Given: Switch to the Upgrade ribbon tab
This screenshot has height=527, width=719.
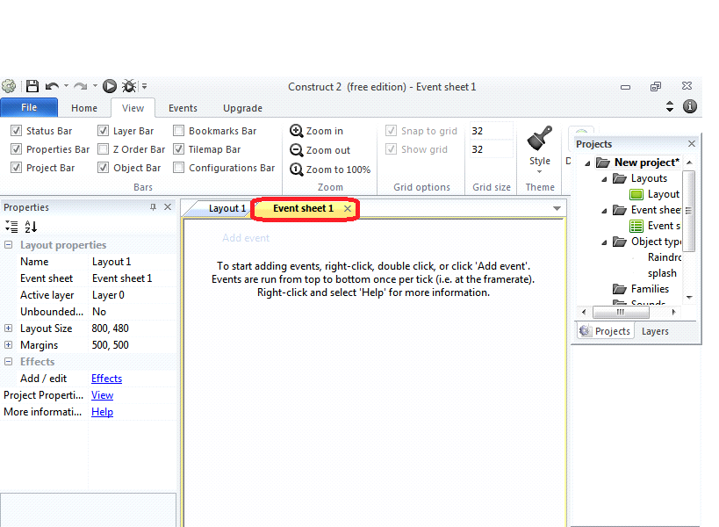Looking at the screenshot, I should point(242,108).
